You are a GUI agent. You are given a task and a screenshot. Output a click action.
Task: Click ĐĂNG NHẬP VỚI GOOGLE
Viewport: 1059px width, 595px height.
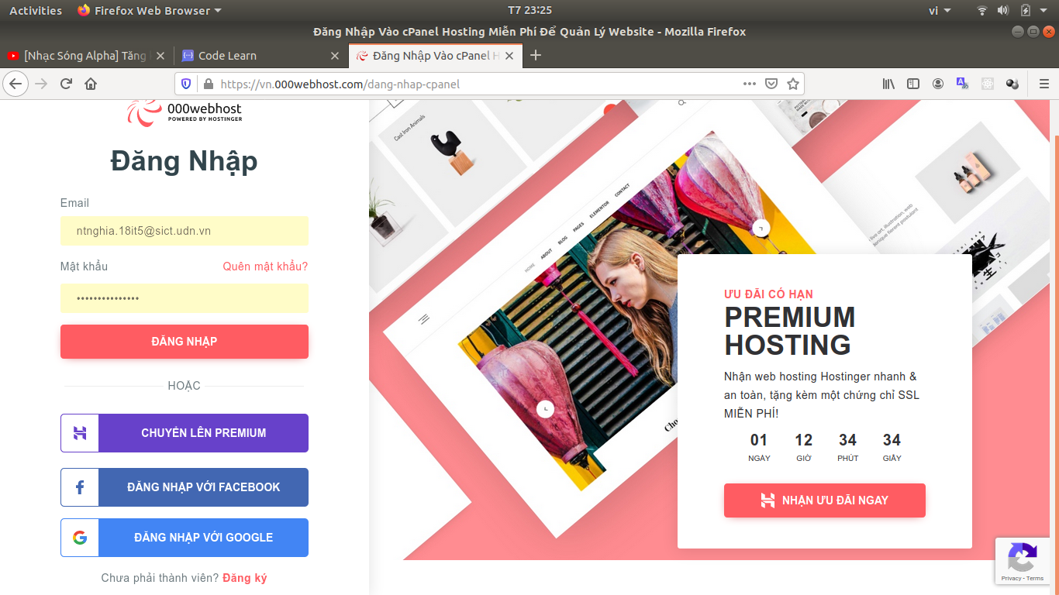click(185, 538)
